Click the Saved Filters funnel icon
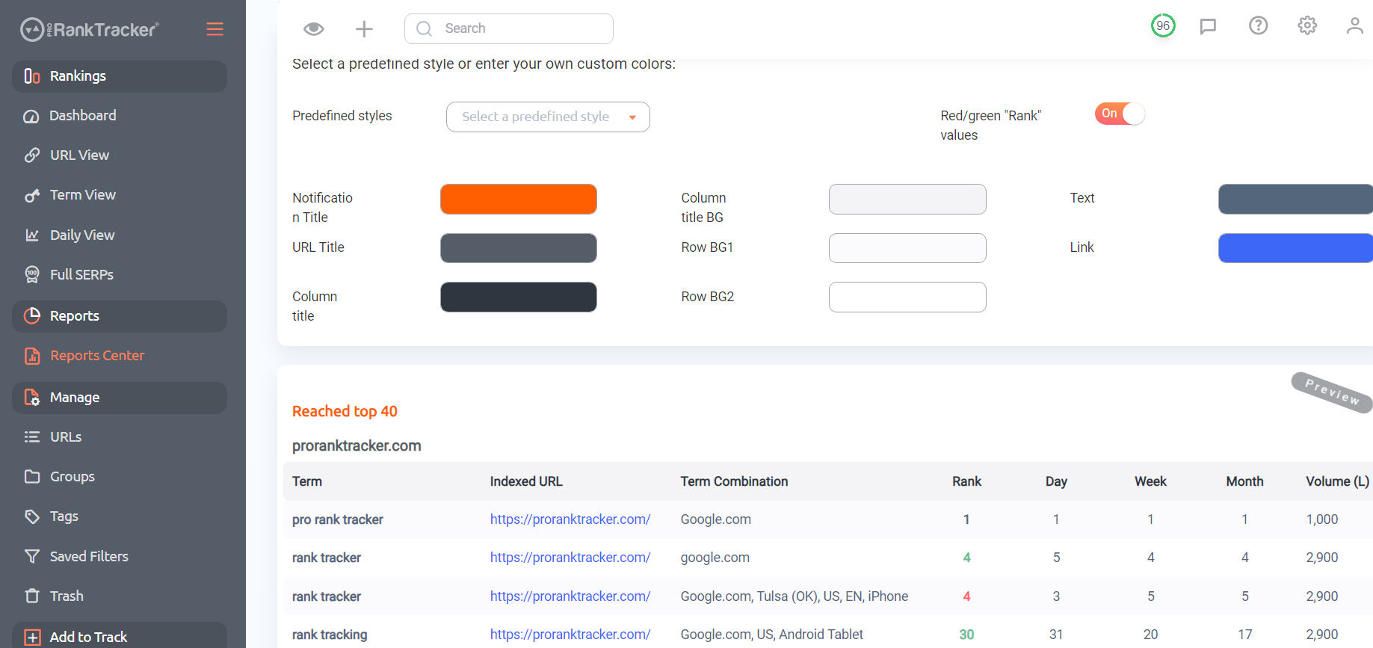 click(x=31, y=556)
